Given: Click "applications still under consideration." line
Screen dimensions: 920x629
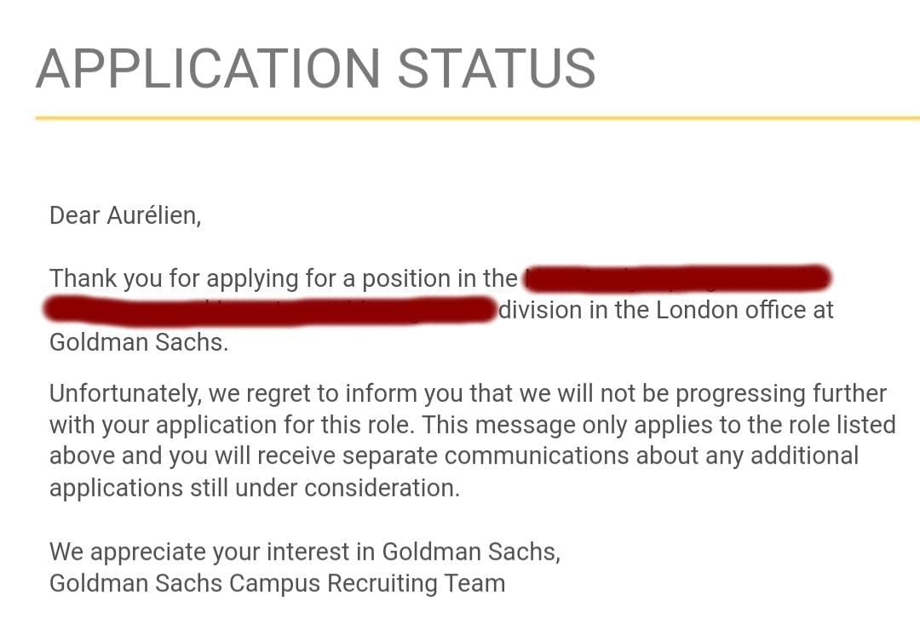Looking at the screenshot, I should [x=254, y=488].
